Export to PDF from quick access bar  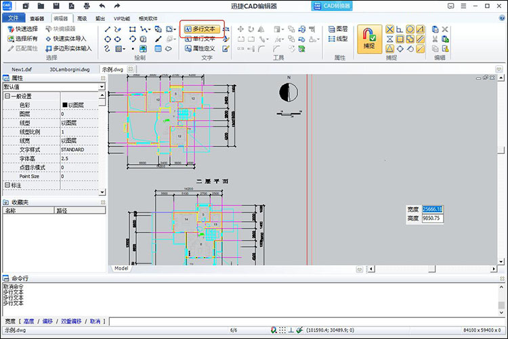pos(71,6)
